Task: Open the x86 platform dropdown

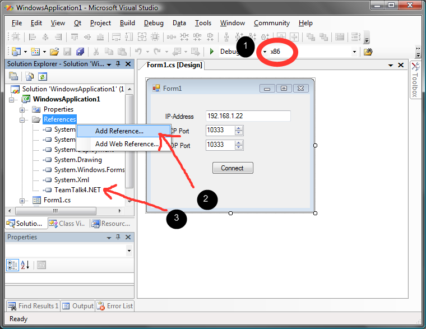Action: [354, 52]
